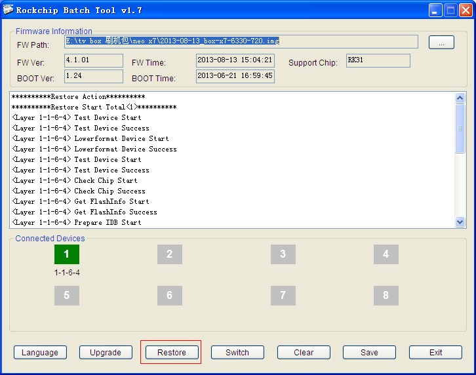
Task: Select connected device slot 1
Action: (x=67, y=254)
